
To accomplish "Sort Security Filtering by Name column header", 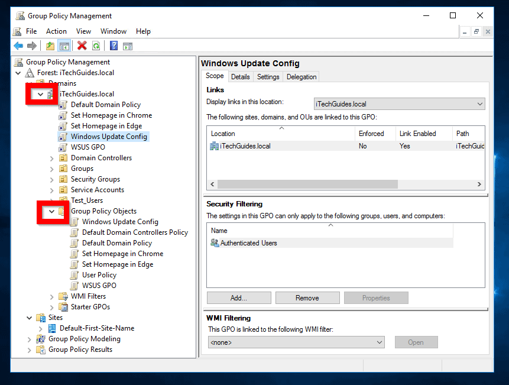I will 330,231.
